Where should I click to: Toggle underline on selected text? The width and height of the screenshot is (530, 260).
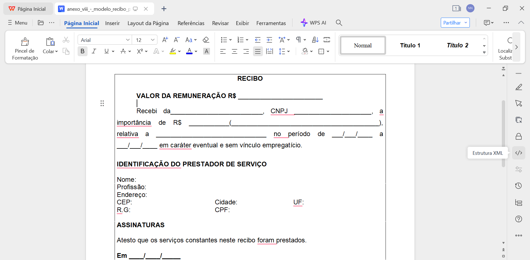tap(106, 51)
